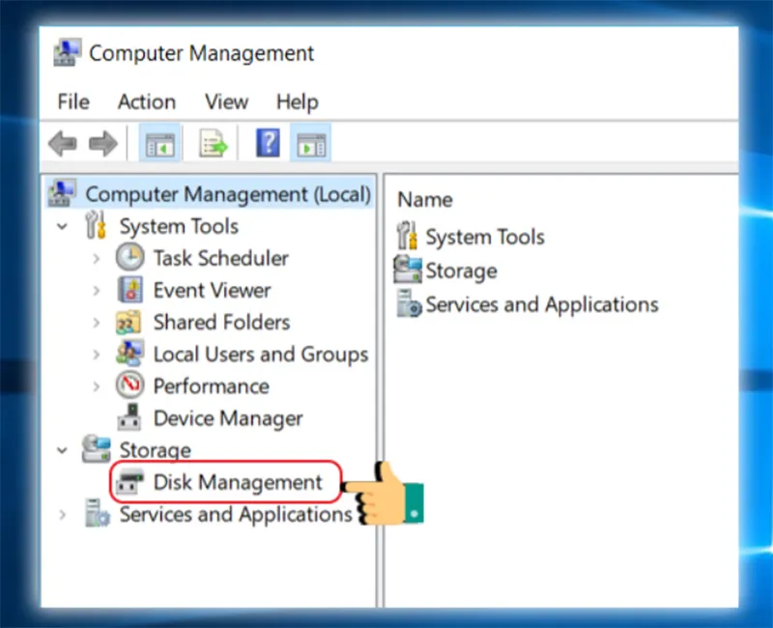This screenshot has width=773, height=628.
Task: Click the Export List toolbar icon
Action: [x=213, y=143]
